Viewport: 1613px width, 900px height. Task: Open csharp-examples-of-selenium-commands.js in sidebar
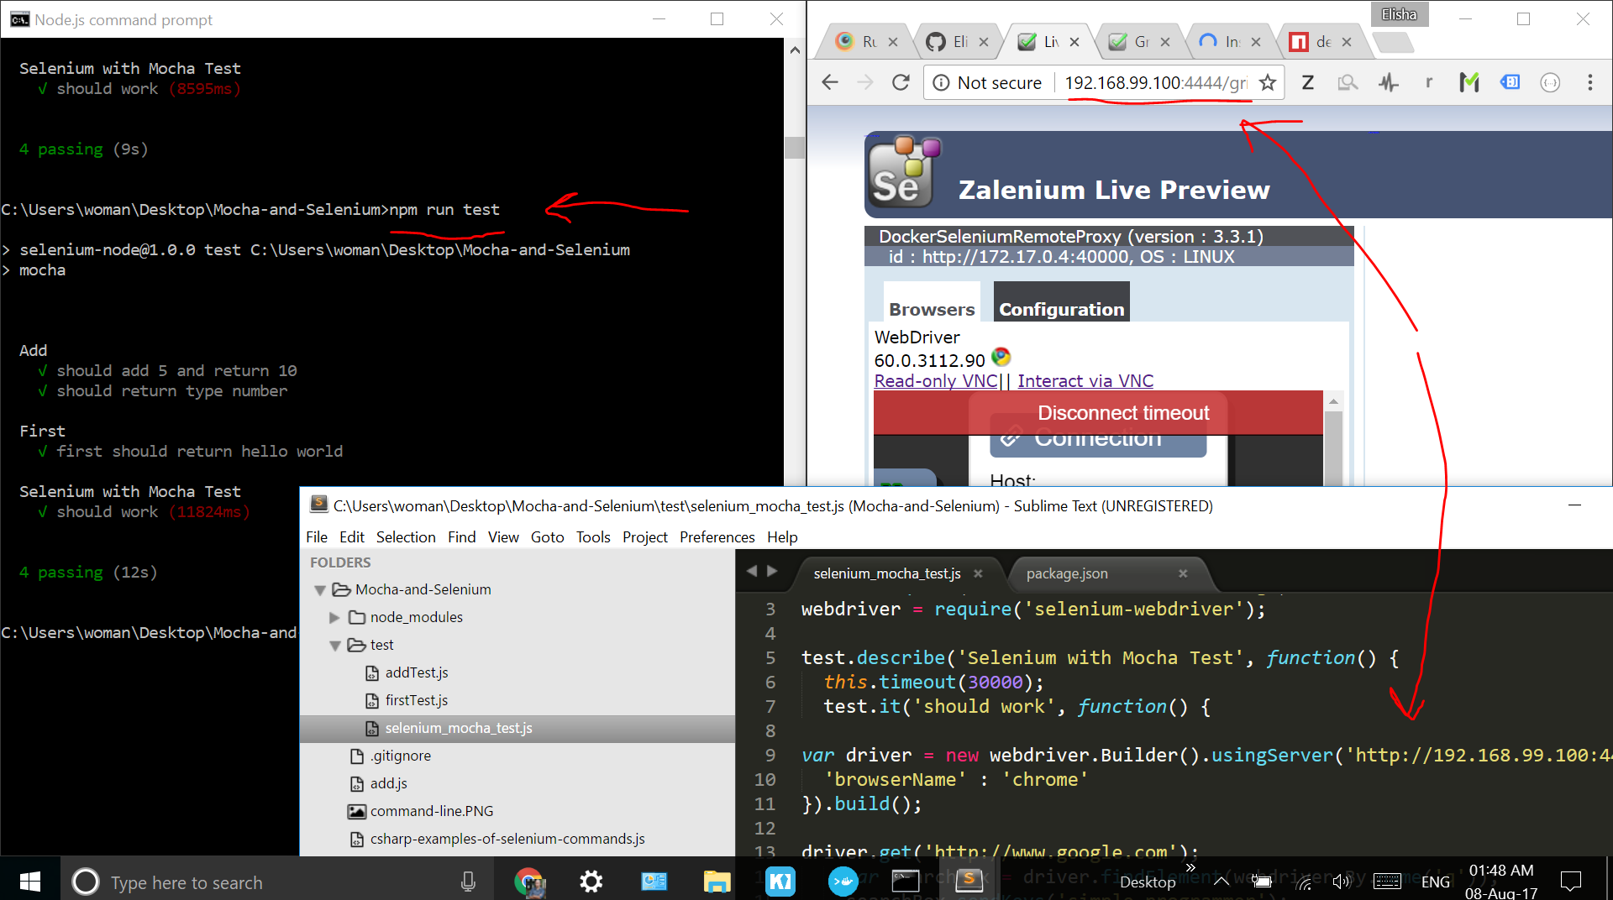[x=507, y=839]
